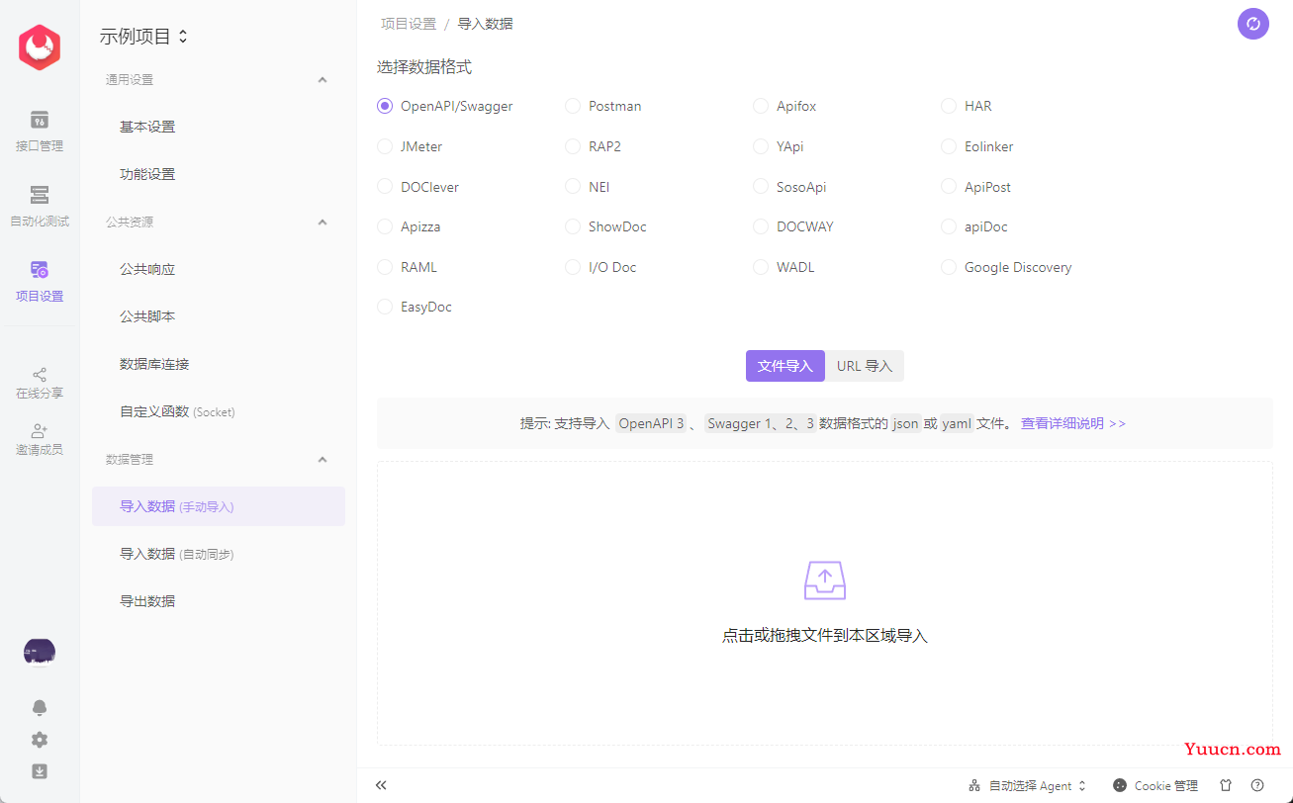Open 导入数据 (手动导入) menu item
The height and width of the screenshot is (803, 1293).
point(218,506)
